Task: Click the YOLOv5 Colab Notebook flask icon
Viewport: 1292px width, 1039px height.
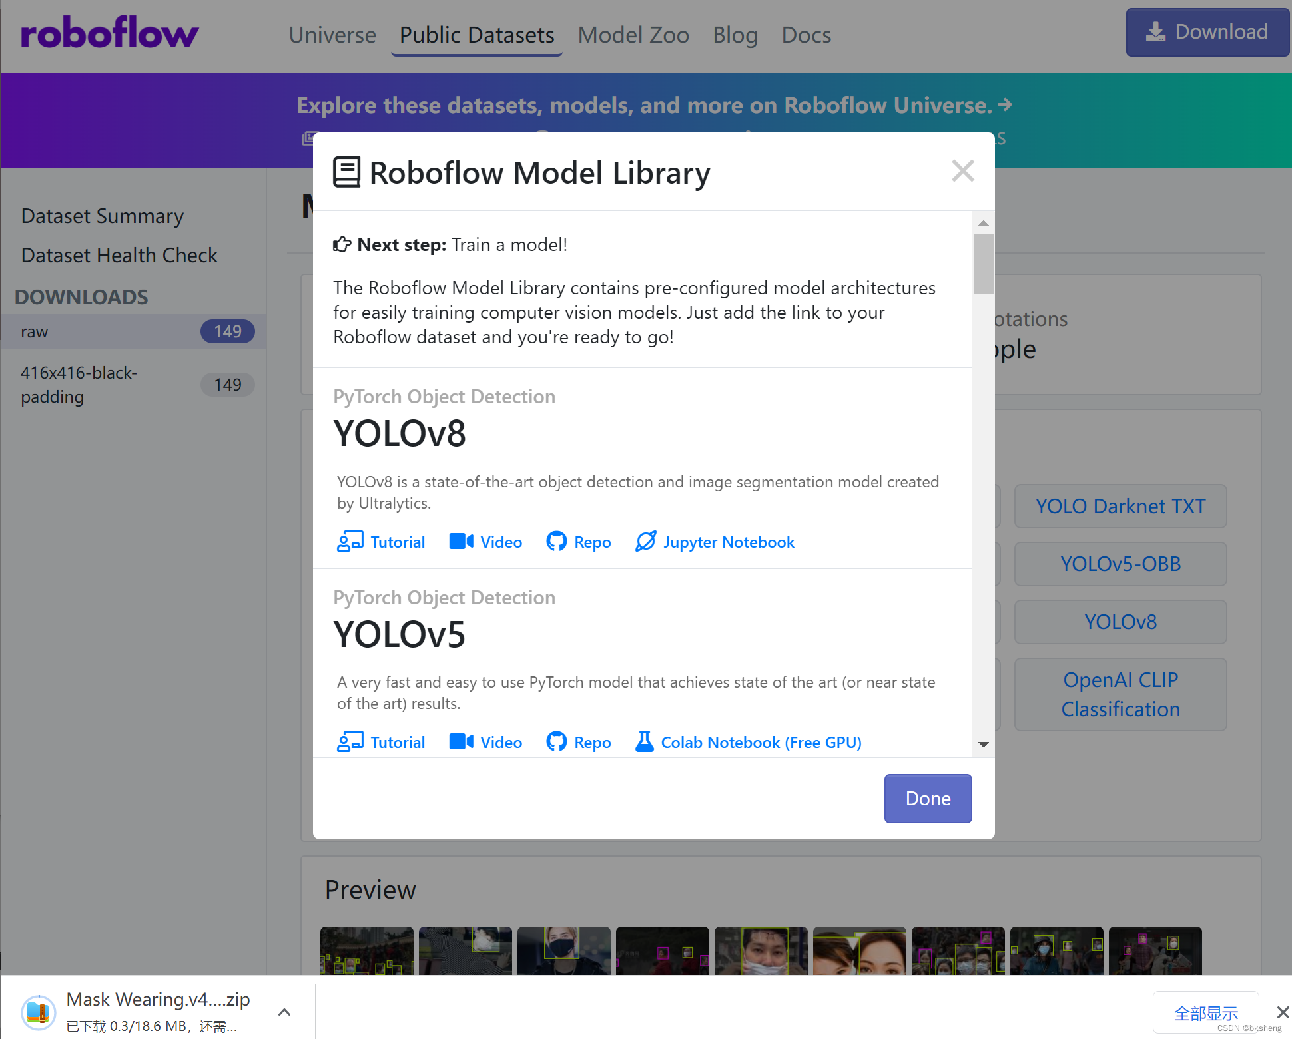Action: (x=644, y=742)
